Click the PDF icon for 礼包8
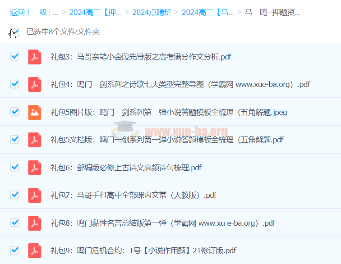The height and width of the screenshot is (264, 341). 35,223
